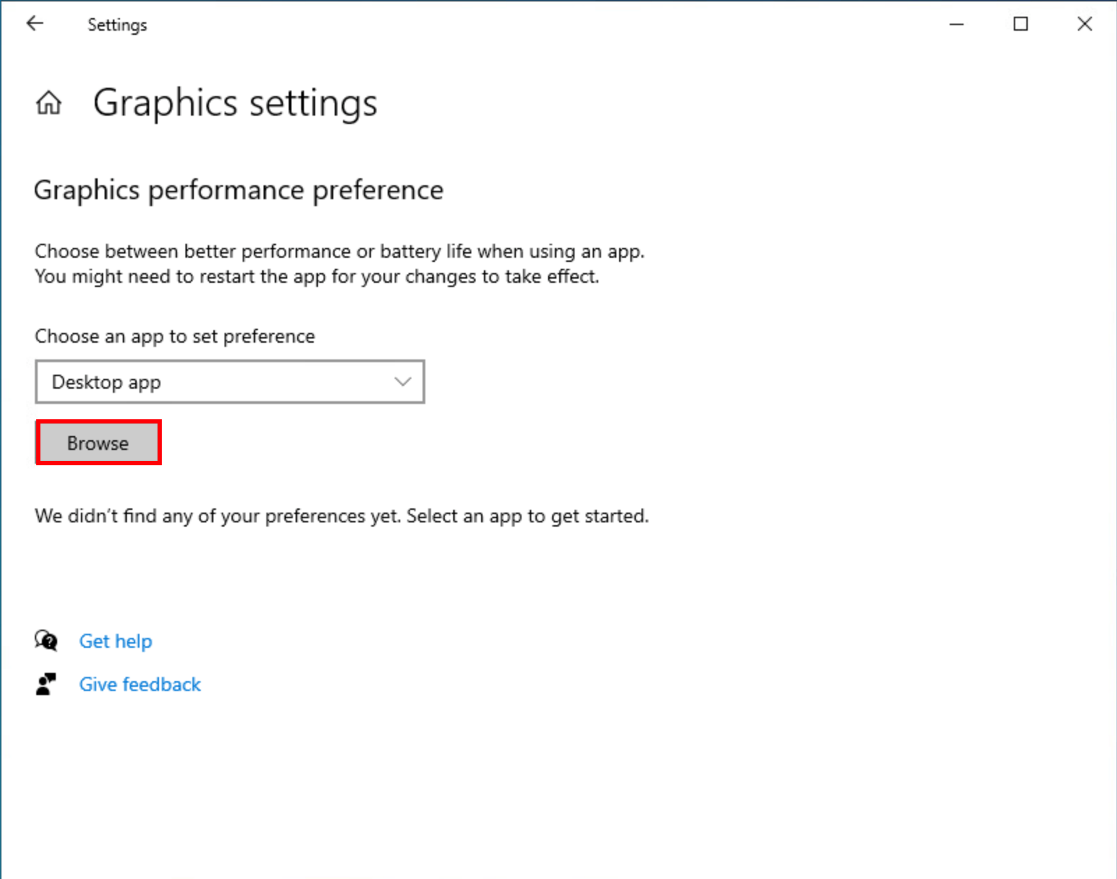1117x879 pixels.
Task: Go back using the arrow icon
Action: (35, 24)
